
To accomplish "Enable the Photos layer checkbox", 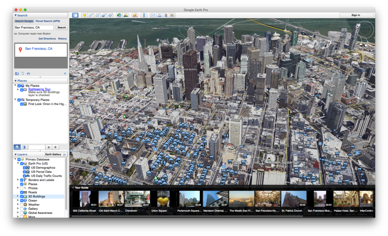I will click(x=22, y=188).
